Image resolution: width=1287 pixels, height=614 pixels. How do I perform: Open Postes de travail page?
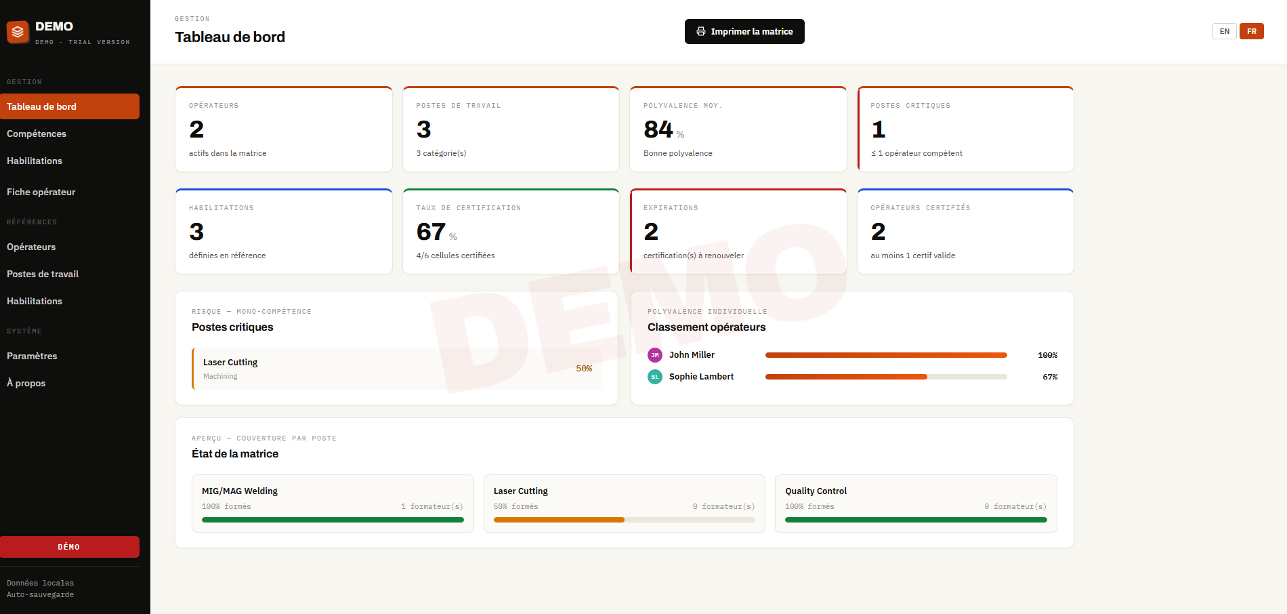click(70, 274)
